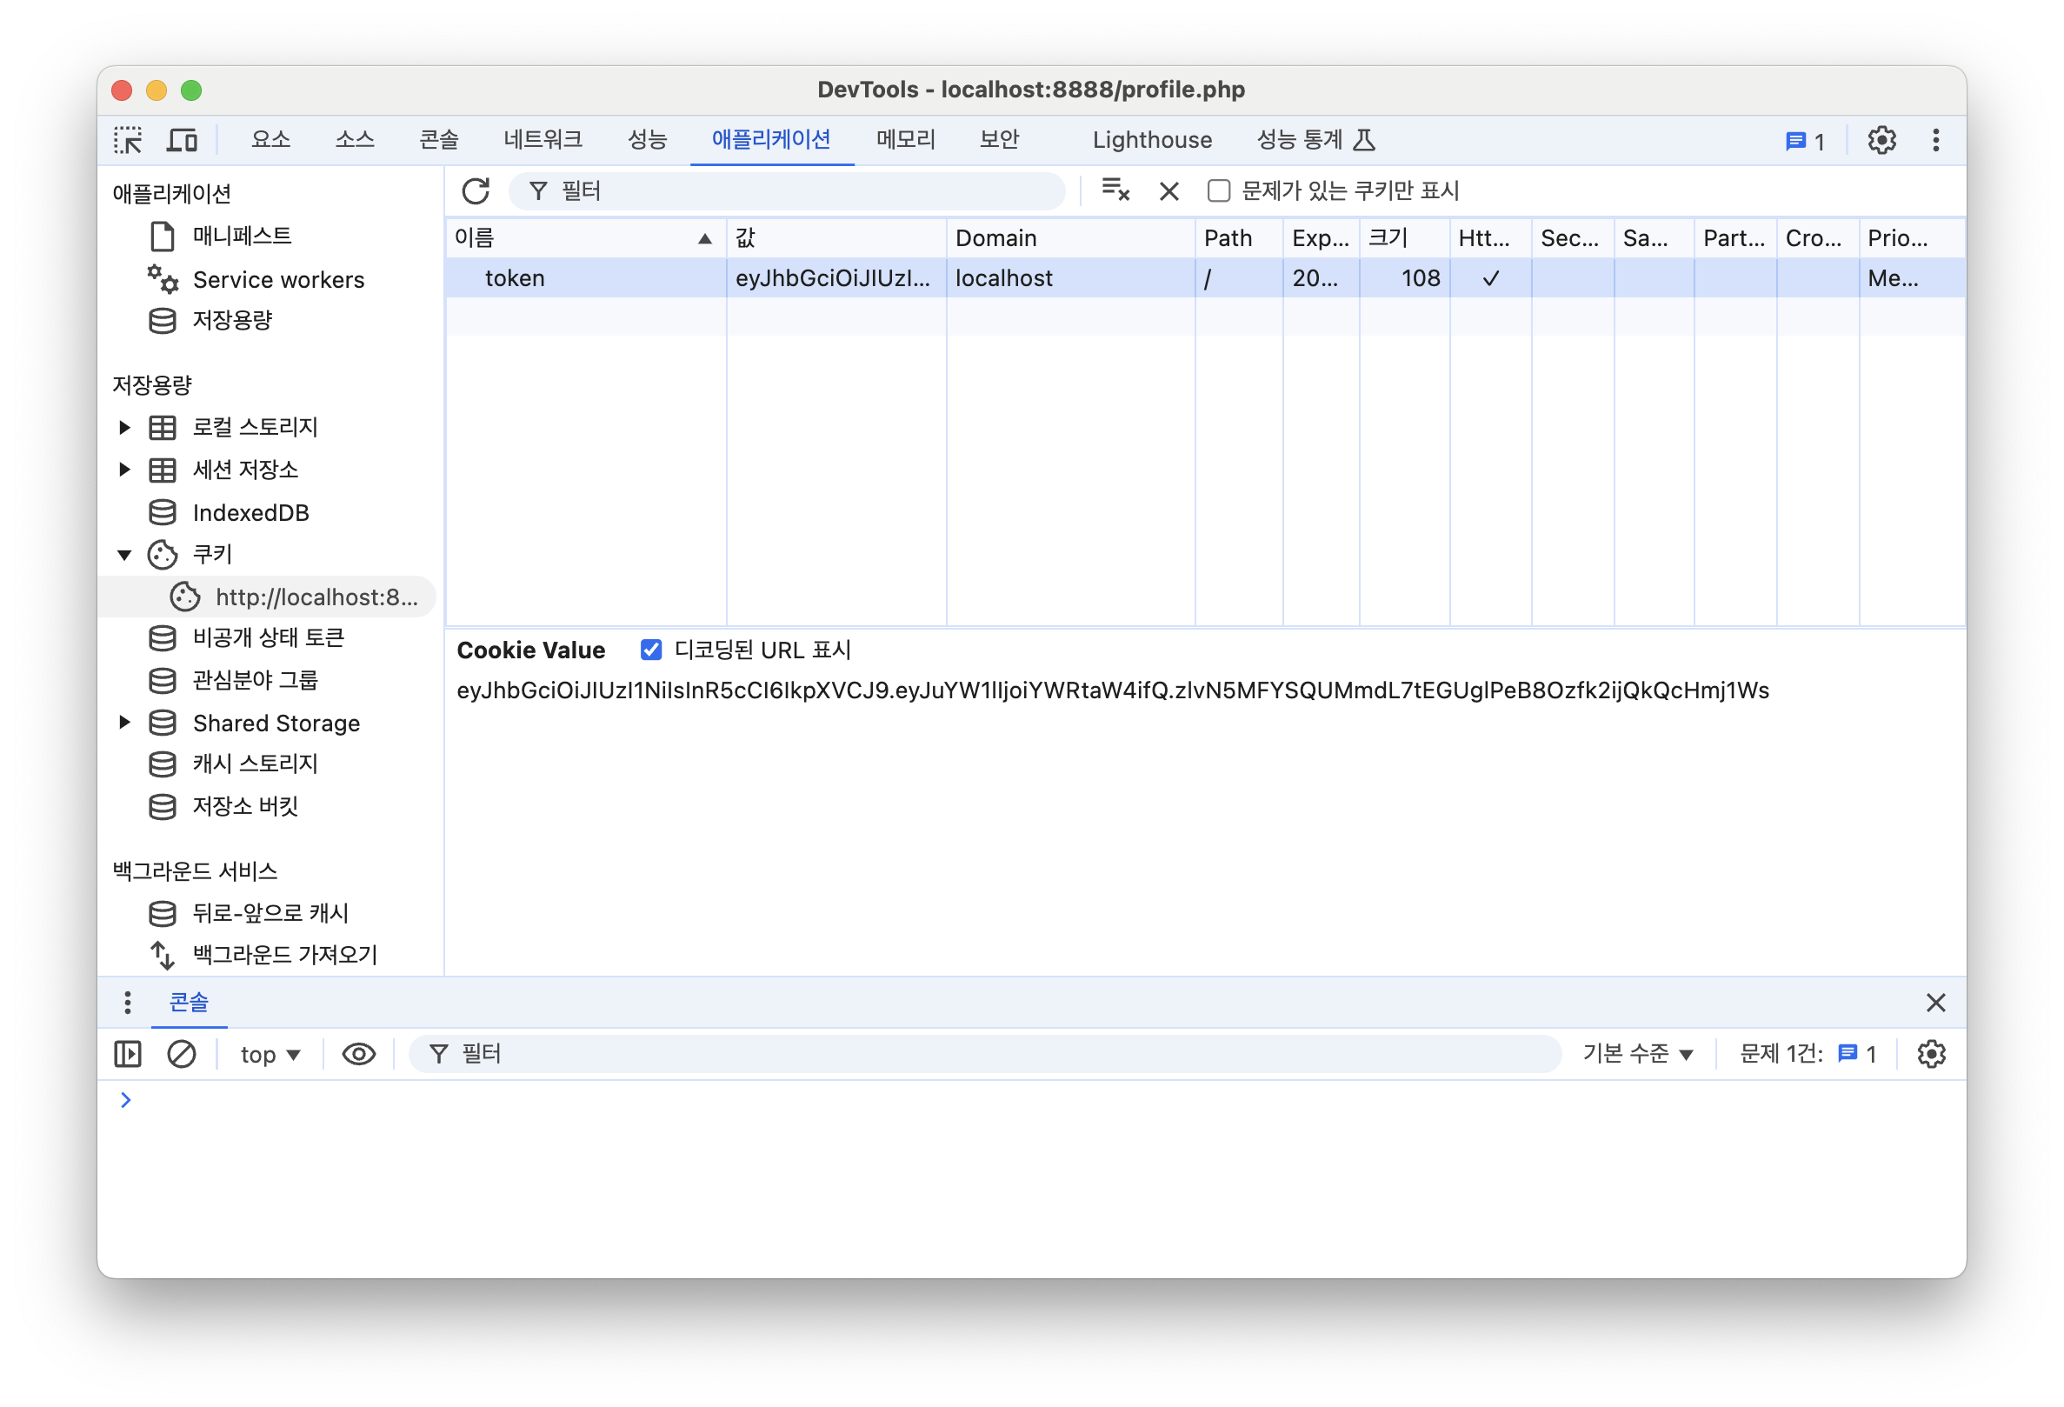Create live expression eye icon

359,1053
